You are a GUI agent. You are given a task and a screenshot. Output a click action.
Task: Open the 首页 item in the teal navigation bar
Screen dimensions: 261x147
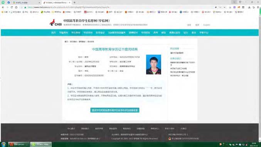click(54, 33)
